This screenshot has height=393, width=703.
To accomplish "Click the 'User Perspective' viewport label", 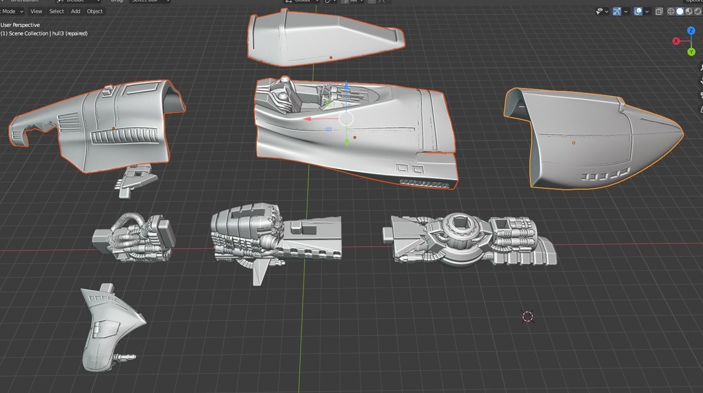I will pos(20,25).
